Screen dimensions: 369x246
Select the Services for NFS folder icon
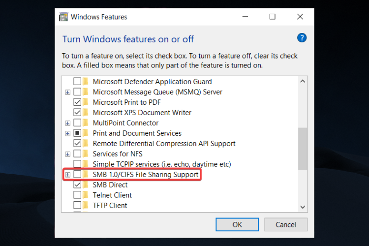86,154
